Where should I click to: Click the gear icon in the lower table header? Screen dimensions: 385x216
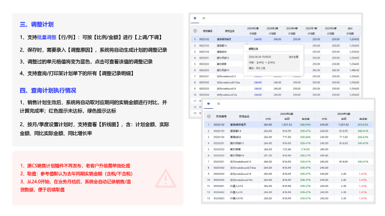[208, 116]
